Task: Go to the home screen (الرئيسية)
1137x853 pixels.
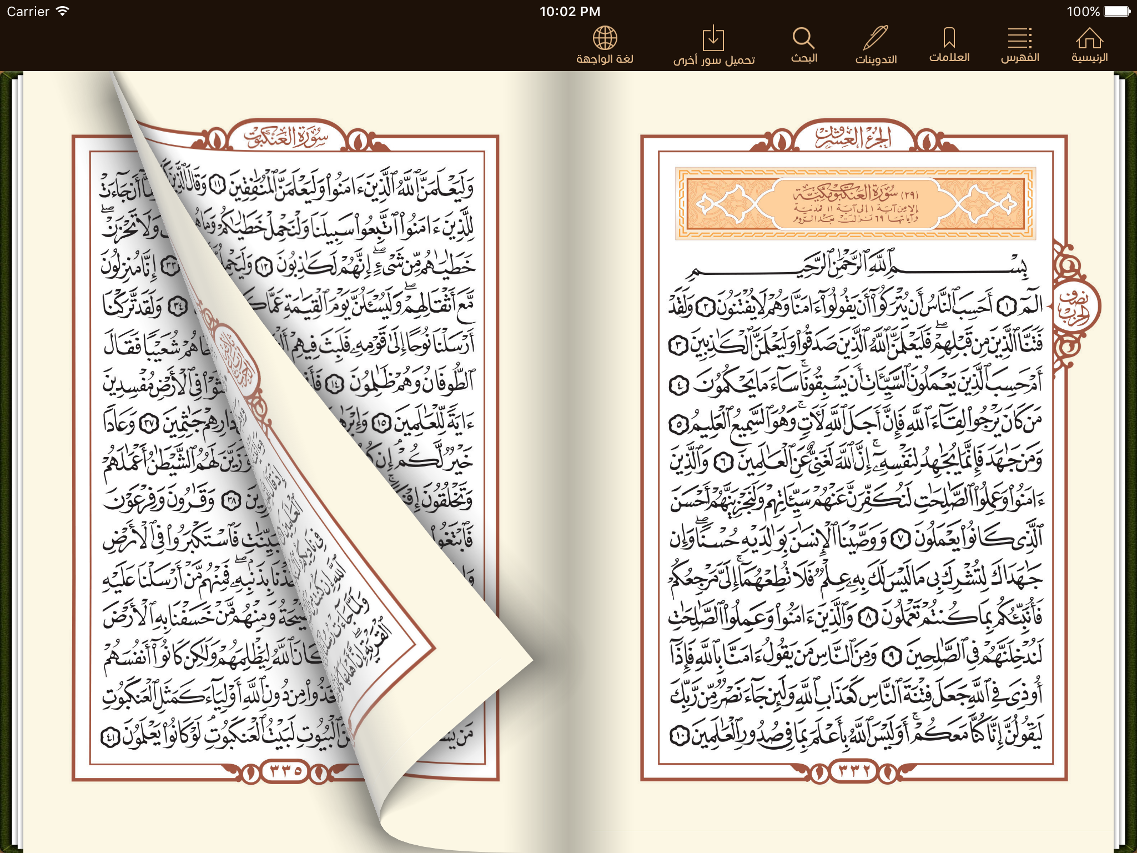Action: tap(1089, 45)
